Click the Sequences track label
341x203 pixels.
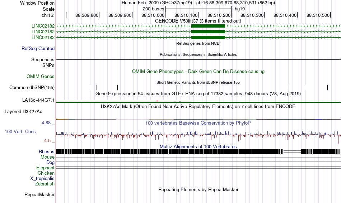point(43,60)
